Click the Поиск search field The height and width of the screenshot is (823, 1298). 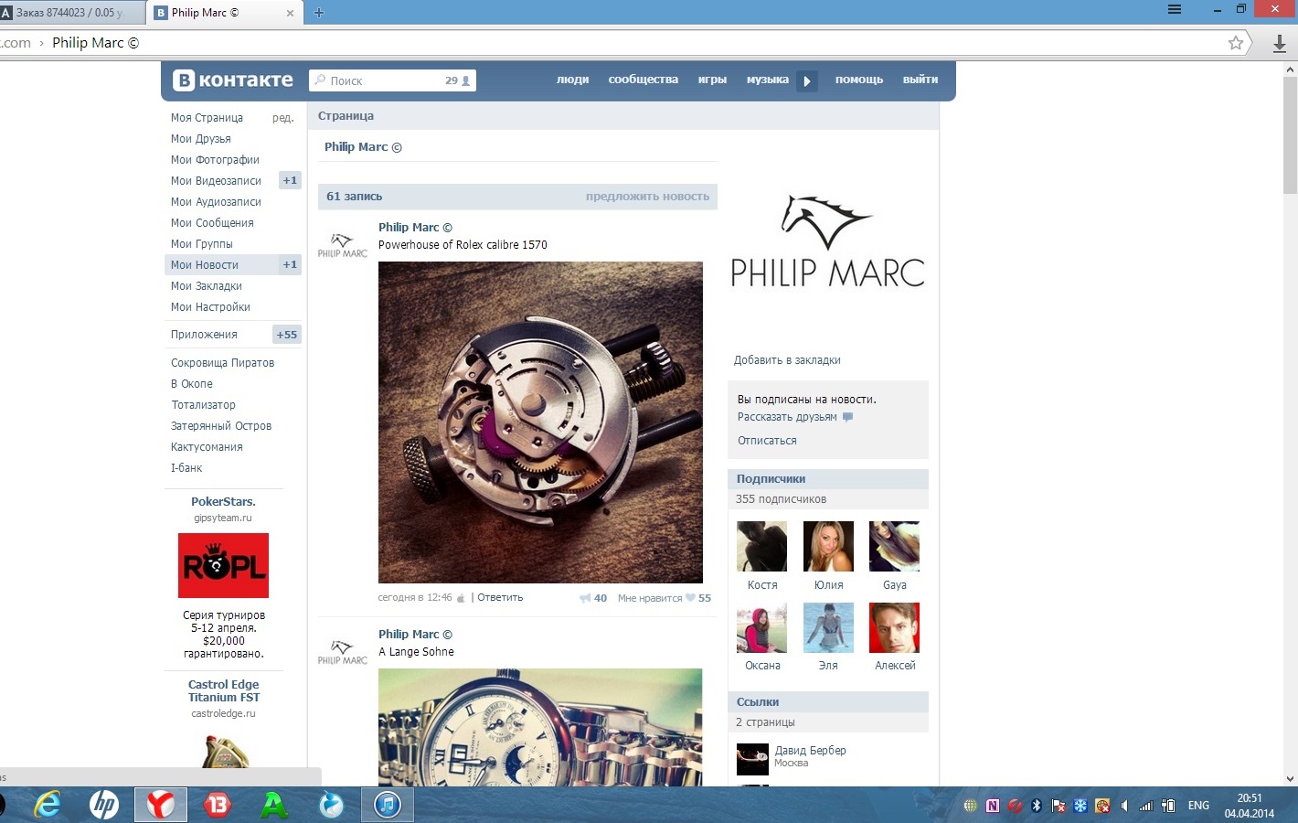pyautogui.click(x=392, y=80)
